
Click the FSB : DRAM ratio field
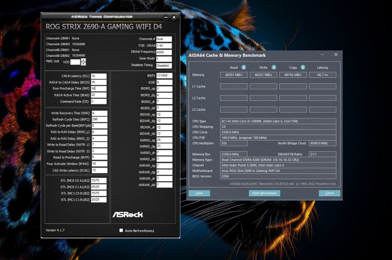click(164, 46)
